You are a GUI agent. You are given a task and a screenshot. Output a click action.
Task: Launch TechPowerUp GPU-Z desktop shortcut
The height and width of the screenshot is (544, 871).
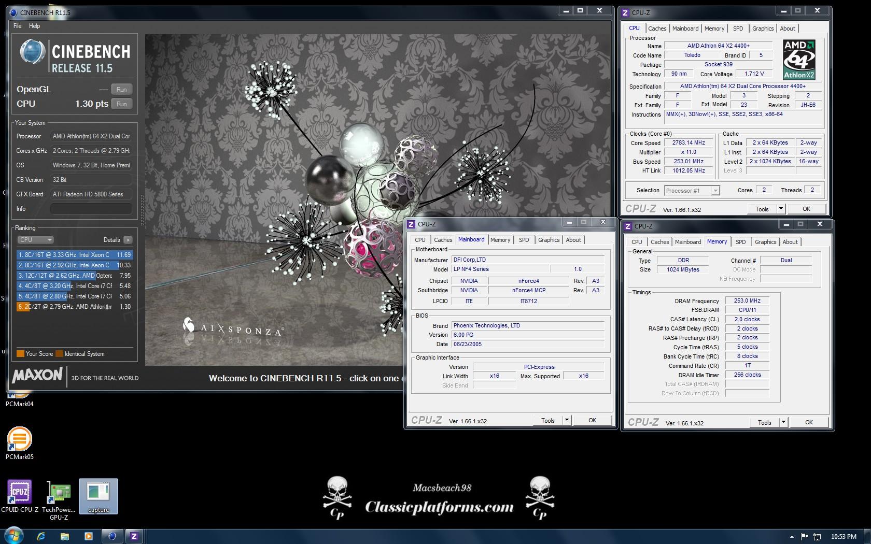point(59,500)
